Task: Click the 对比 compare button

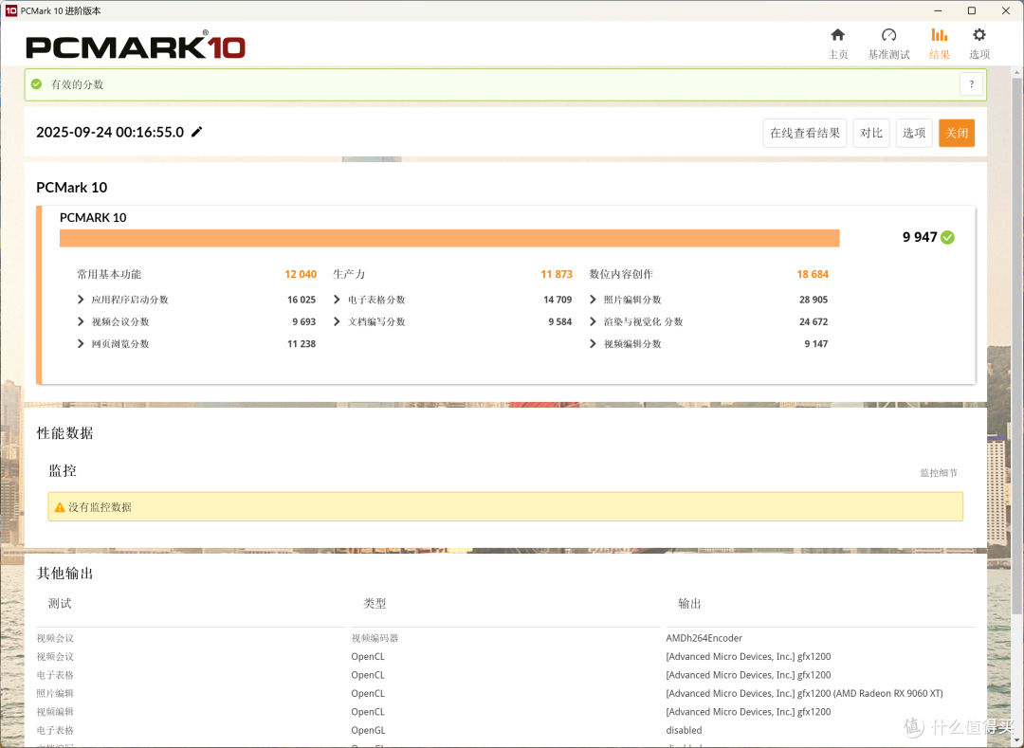Action: click(x=871, y=133)
